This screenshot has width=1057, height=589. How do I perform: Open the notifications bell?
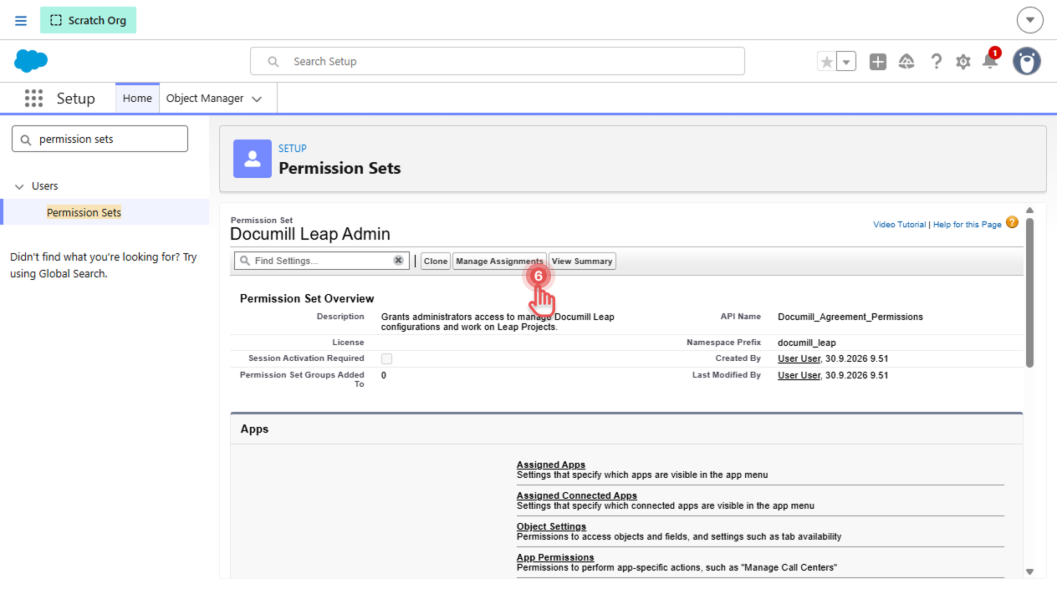coord(990,61)
